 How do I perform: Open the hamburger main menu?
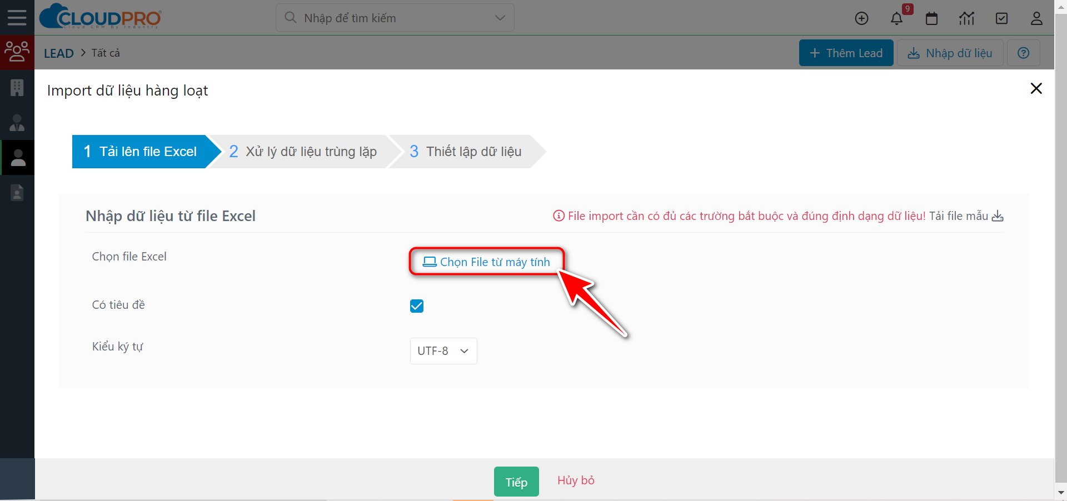pos(17,18)
